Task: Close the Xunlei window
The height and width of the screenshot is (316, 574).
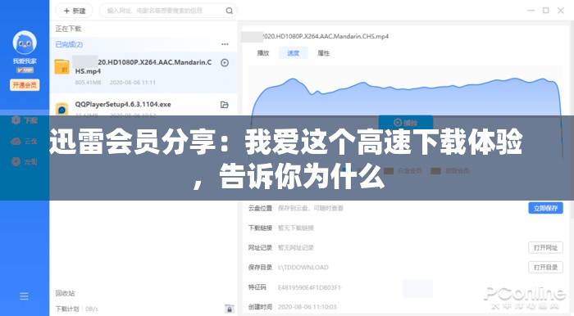Action: [x=560, y=10]
